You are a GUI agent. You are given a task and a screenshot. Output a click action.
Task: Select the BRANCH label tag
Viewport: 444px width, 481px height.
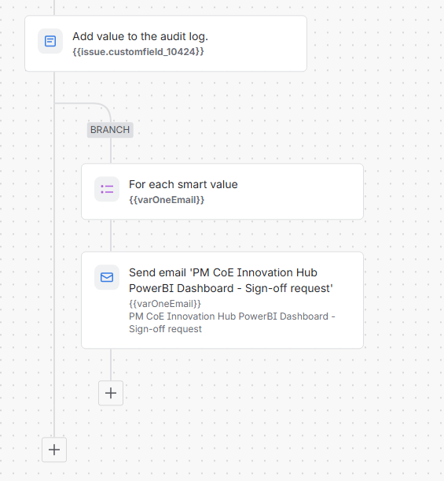[x=110, y=130]
